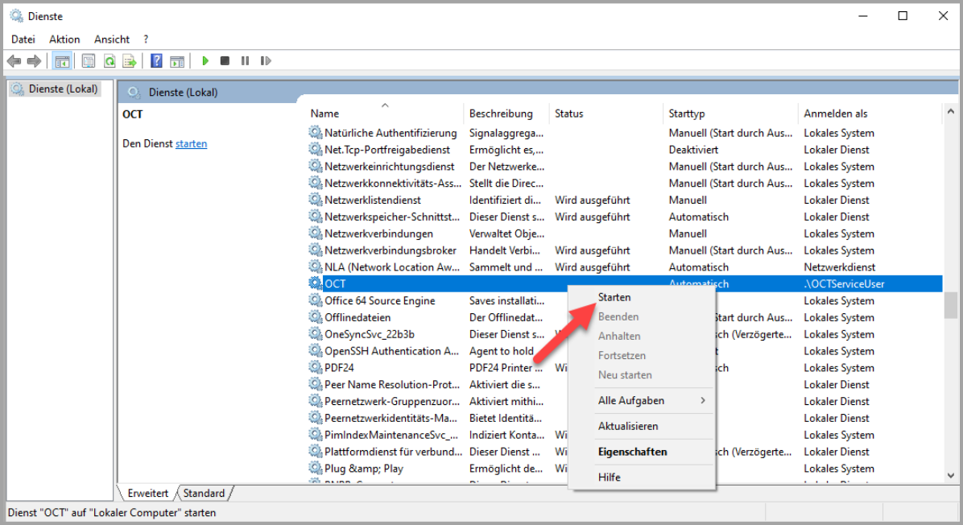
Task: Click the Export List toolbar icon
Action: tap(127, 61)
